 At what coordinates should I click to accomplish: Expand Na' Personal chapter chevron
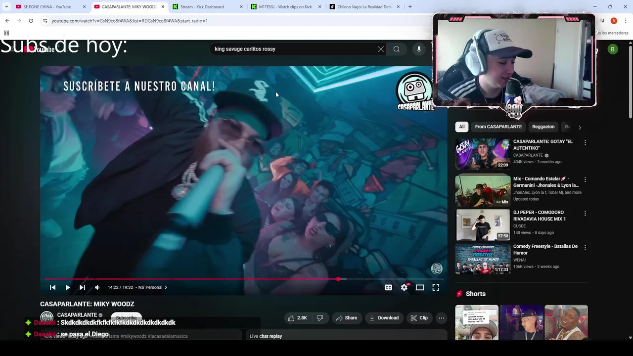[x=166, y=287]
